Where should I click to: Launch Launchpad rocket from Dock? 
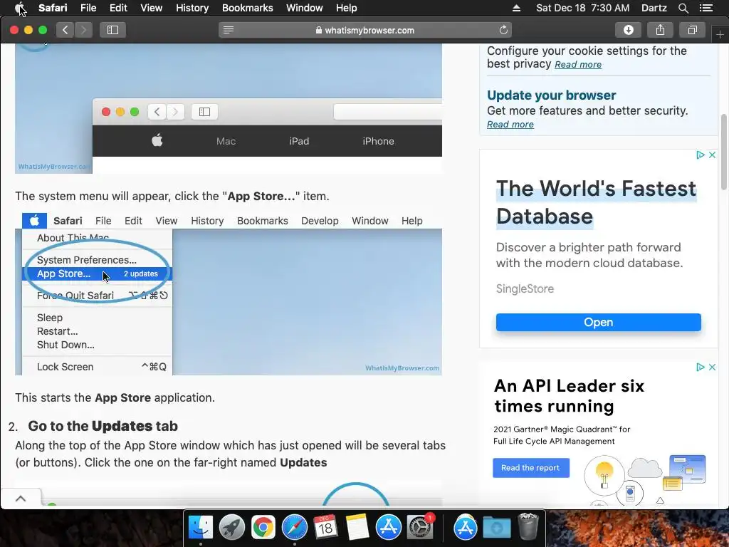(x=232, y=527)
